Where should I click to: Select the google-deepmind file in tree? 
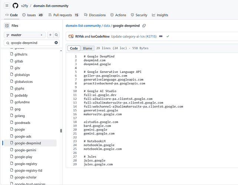30,143
